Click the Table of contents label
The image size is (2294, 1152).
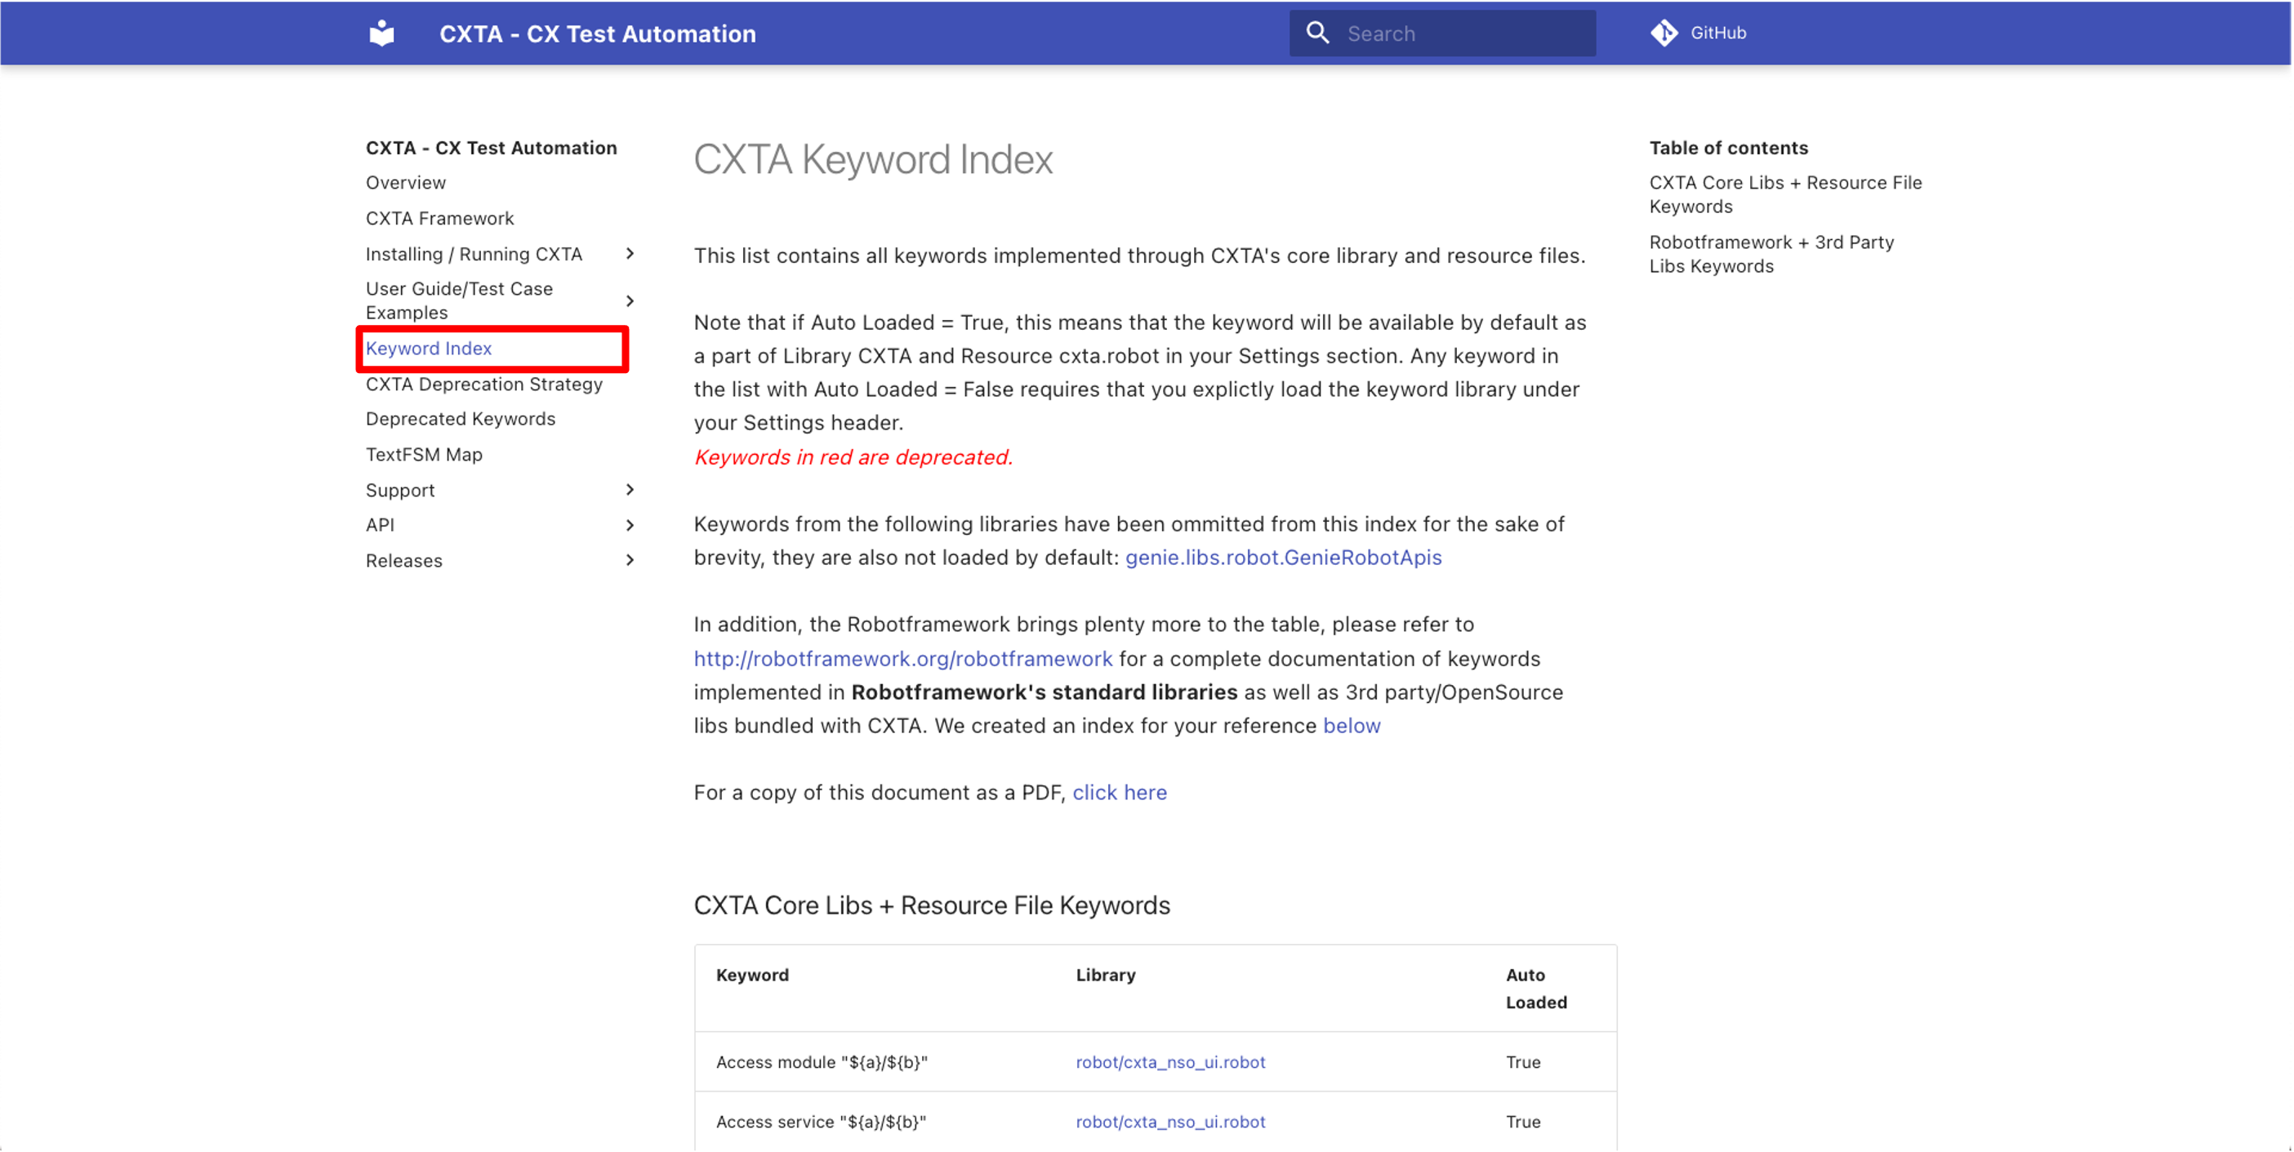click(1729, 148)
